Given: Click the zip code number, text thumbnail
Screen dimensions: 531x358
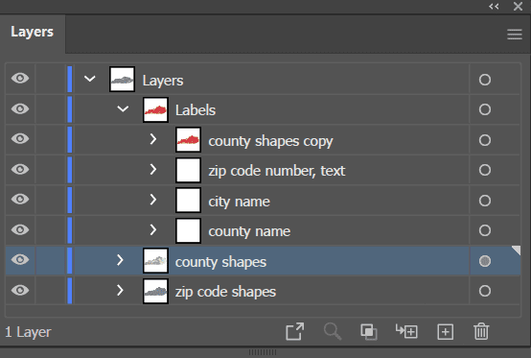Looking at the screenshot, I should [x=188, y=170].
